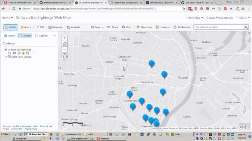Viewport: 252px width, 141px height.
Task: Reload the browser page
Action: pos(14,9)
